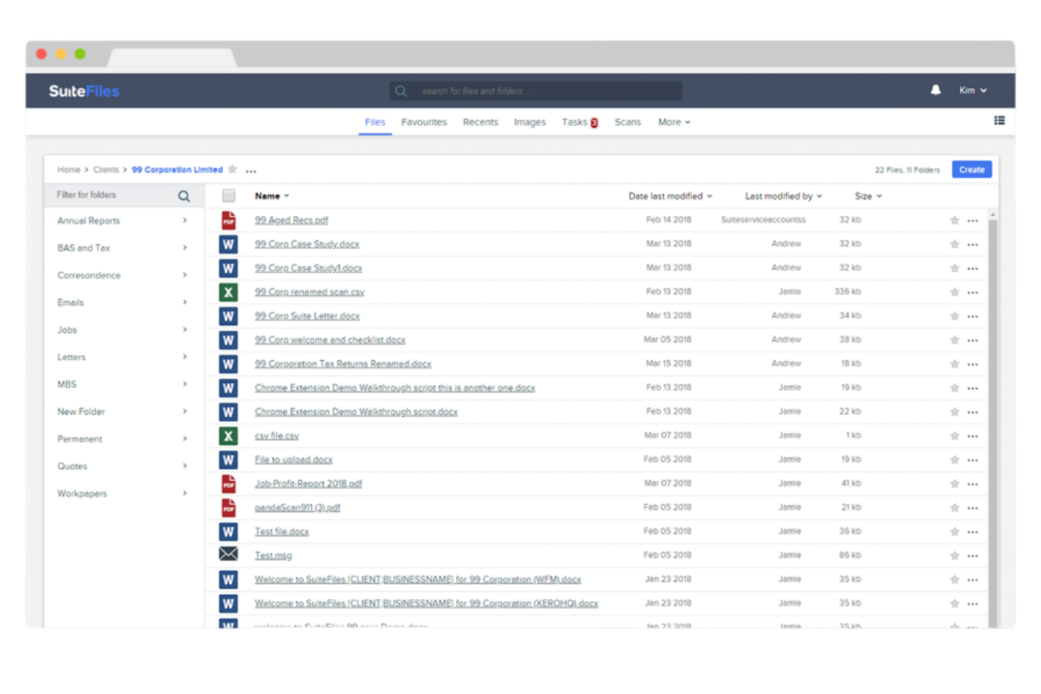The height and width of the screenshot is (694, 1041).
Task: Open the Recents tab
Action: [x=480, y=122]
